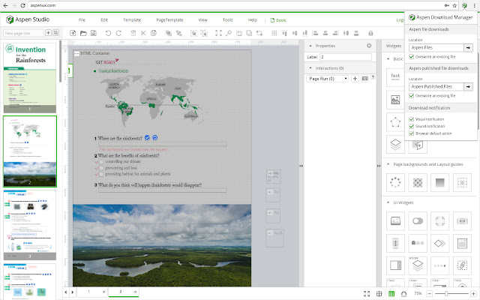
Task: Collapse the HTML Container toggle
Action: (x=76, y=53)
